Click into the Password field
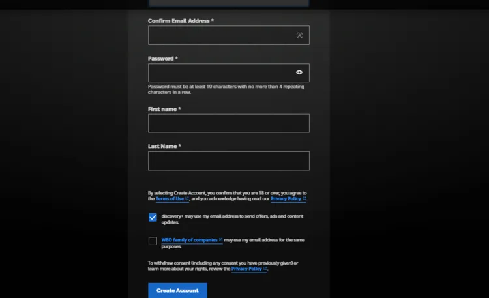This screenshot has width=489, height=298. coord(218,72)
